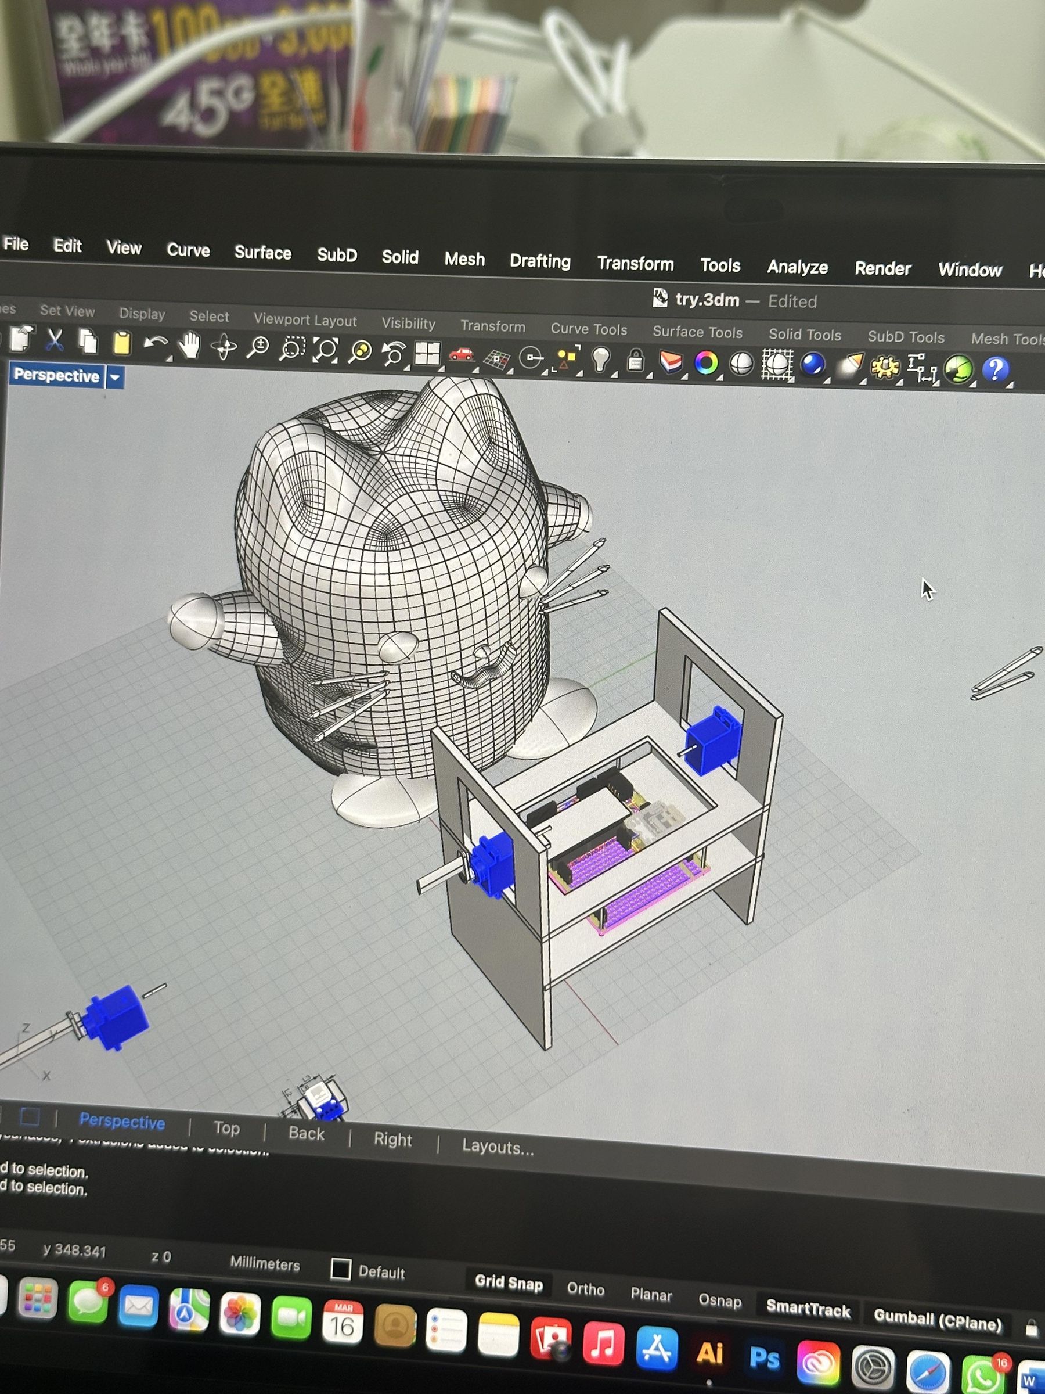Viewport: 1045px width, 1394px height.
Task: Open the File menu
Action: 16,244
